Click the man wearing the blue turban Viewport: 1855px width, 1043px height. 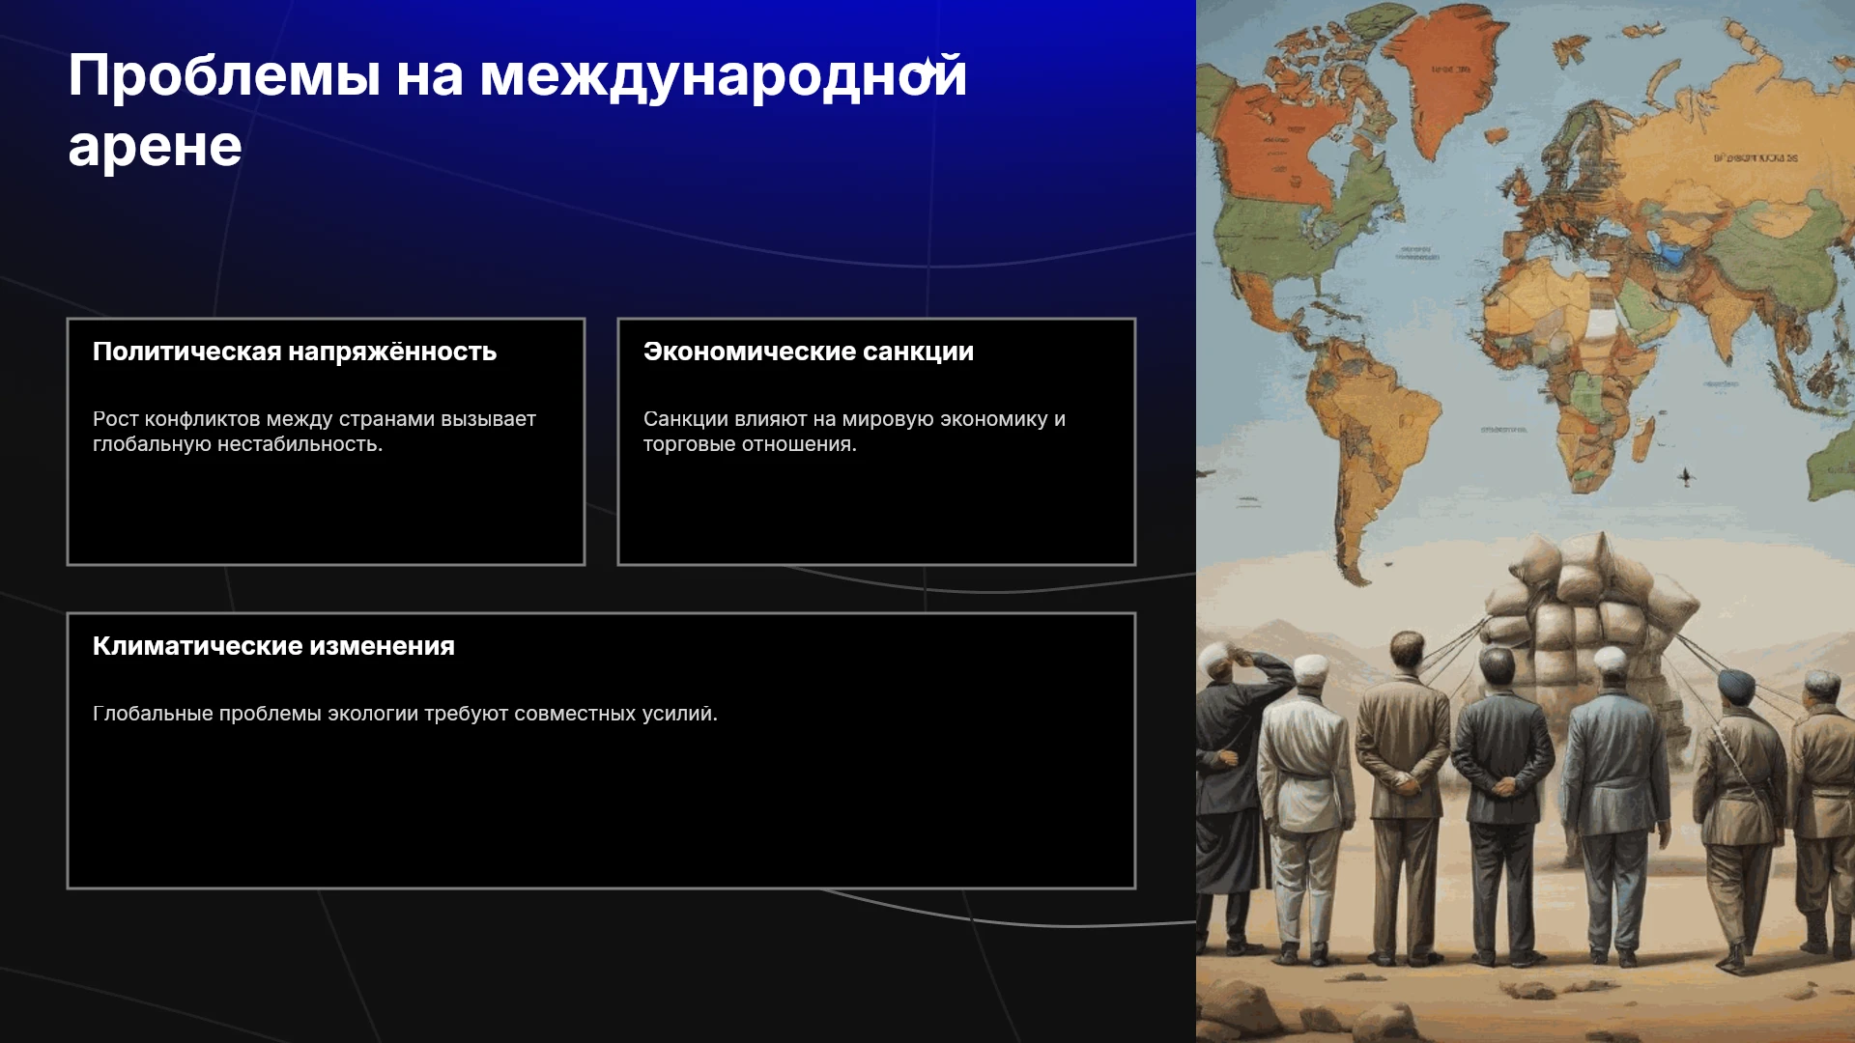[1737, 811]
